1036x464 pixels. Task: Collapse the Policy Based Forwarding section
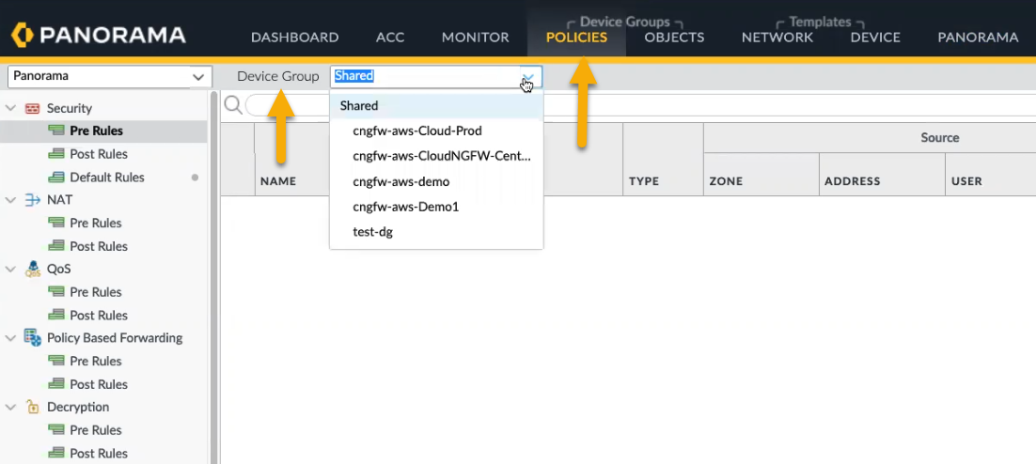pyautogui.click(x=10, y=338)
